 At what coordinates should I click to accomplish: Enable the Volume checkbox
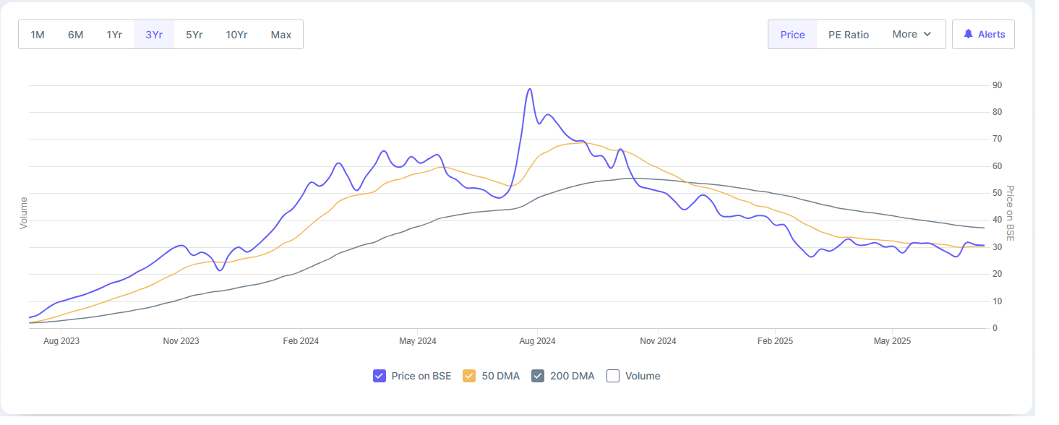click(613, 376)
